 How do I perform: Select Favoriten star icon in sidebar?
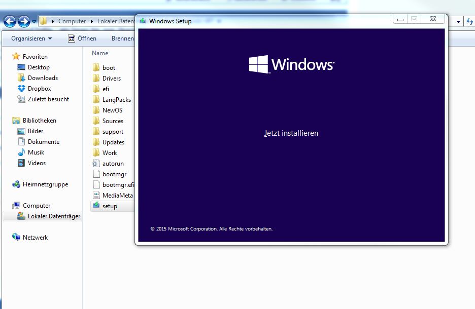tap(16, 56)
